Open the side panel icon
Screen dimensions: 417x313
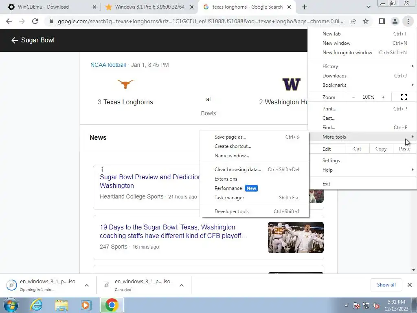(382, 21)
